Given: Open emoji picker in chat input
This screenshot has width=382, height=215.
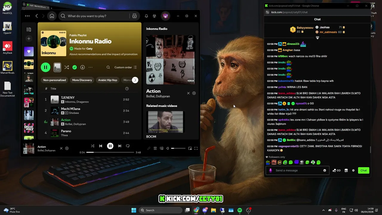Looking at the screenshot, I should [x=325, y=171].
